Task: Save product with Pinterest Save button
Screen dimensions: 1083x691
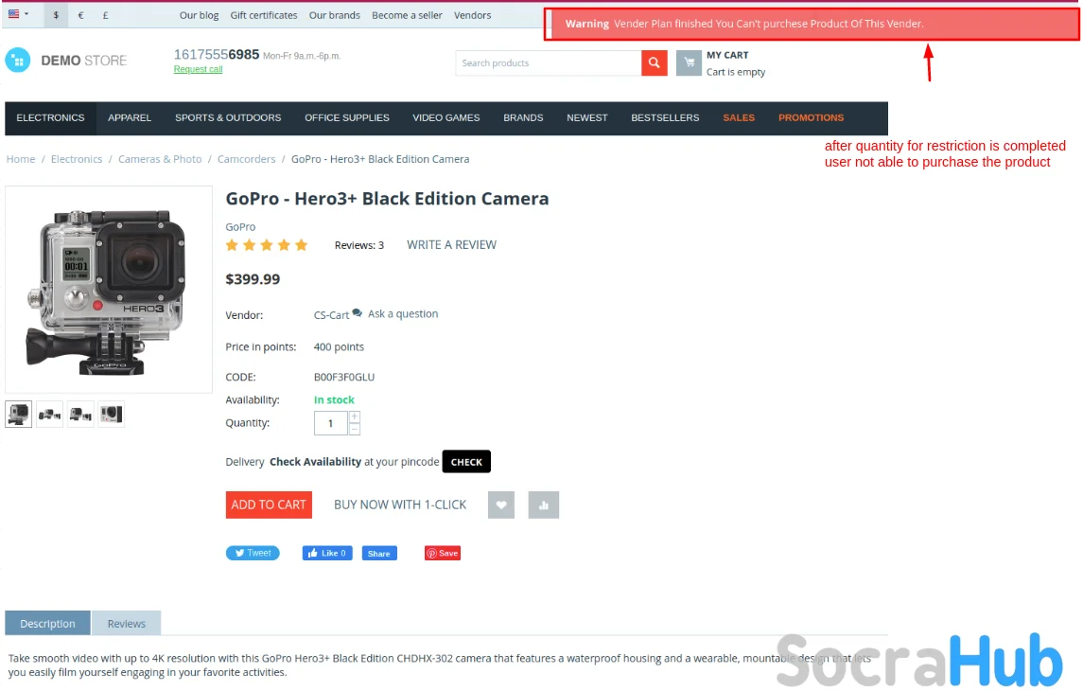Action: [443, 553]
